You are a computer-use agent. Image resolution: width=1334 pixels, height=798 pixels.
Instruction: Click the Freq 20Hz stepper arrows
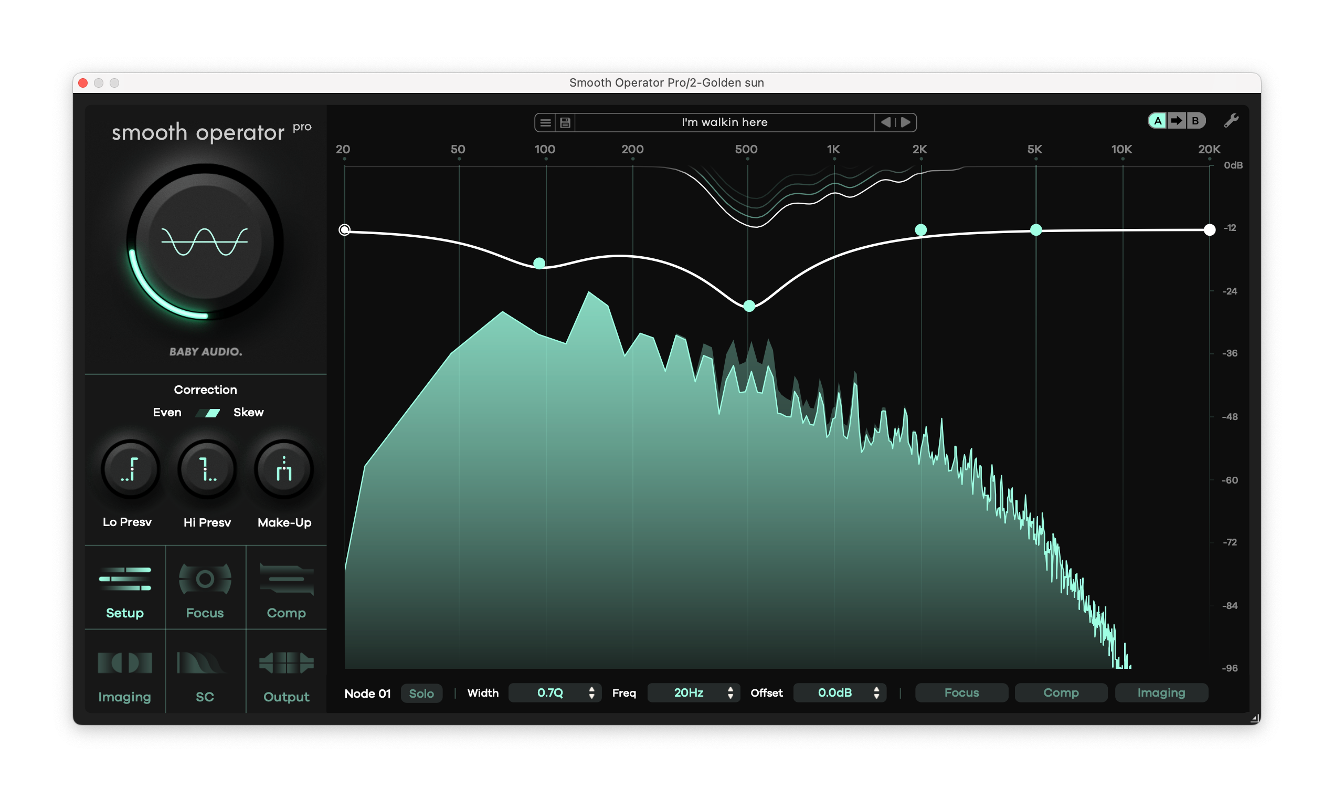730,692
